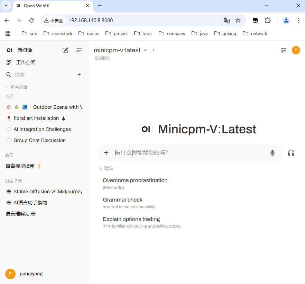Start a 新对话 new conversation
The image size is (305, 284).
pos(25,50)
